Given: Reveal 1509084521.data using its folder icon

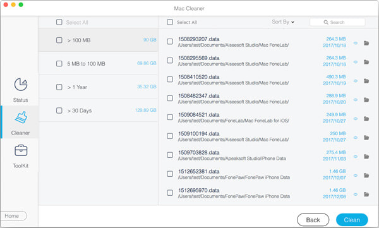Looking at the screenshot, I should point(366,119).
